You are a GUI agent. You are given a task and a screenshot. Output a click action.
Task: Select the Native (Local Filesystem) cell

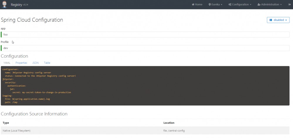17,131
